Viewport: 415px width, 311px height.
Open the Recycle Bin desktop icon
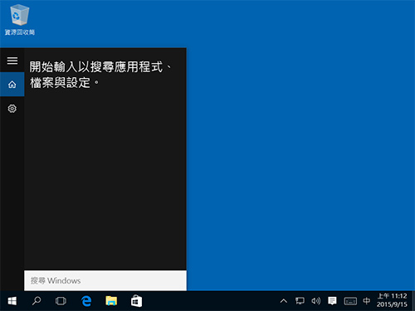20,20
